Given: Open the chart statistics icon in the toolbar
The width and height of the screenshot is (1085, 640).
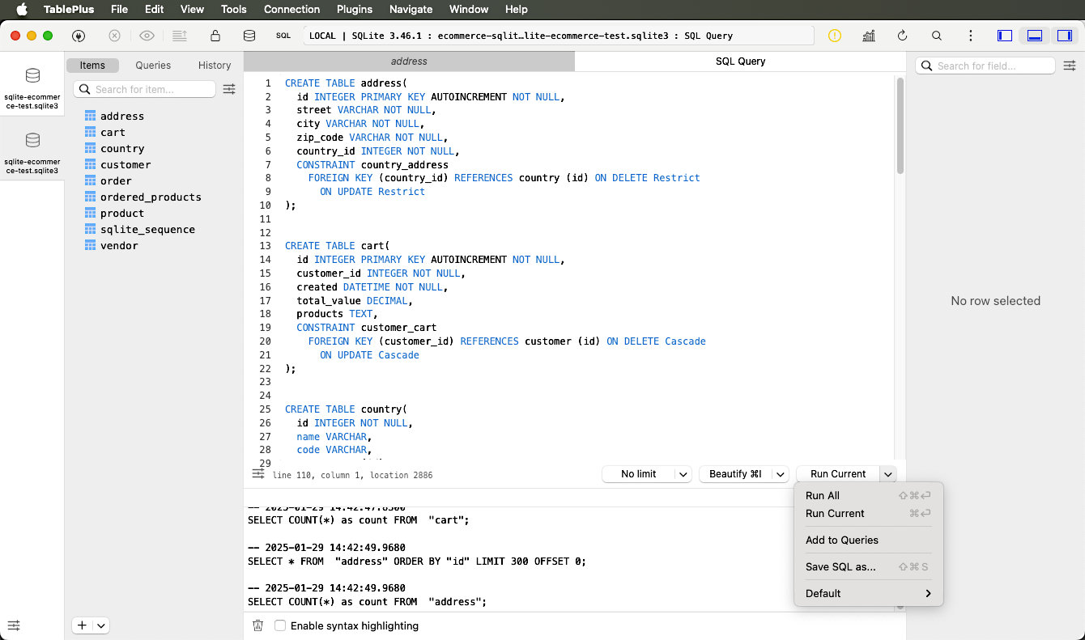Looking at the screenshot, I should click(869, 36).
